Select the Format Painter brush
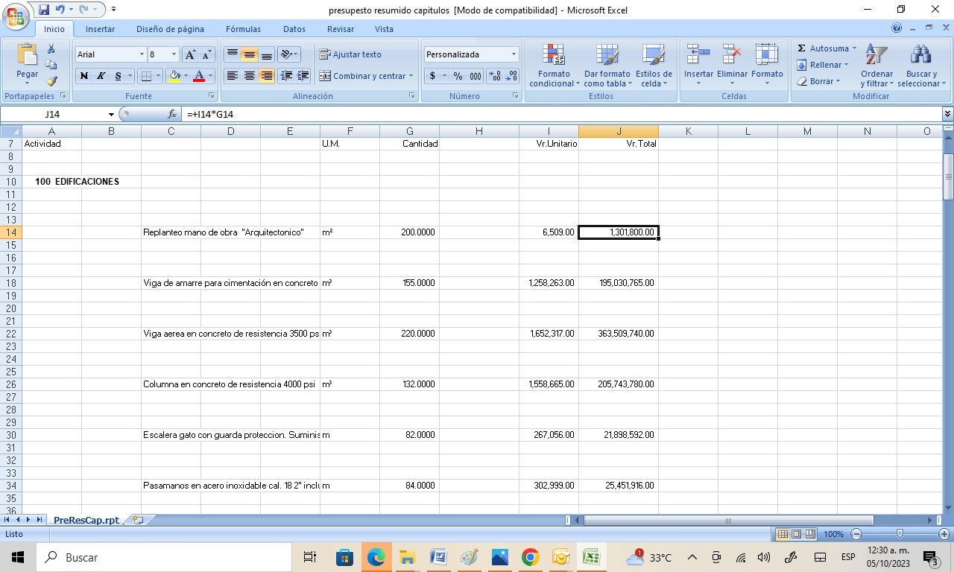The width and height of the screenshot is (954, 572). click(51, 81)
